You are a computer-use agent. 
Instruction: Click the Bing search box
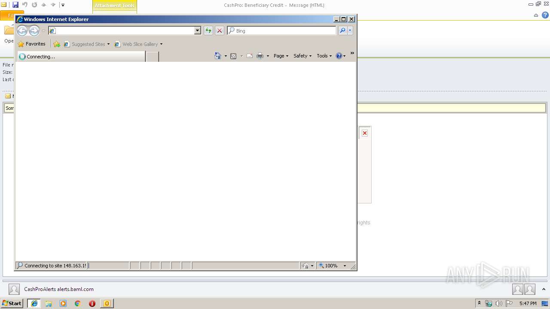point(281,30)
